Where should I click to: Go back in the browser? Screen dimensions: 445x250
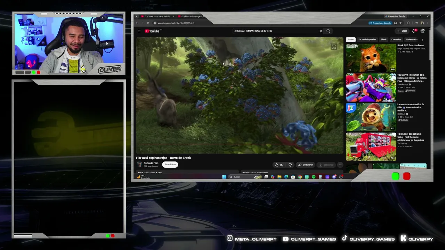pyautogui.click(x=137, y=23)
